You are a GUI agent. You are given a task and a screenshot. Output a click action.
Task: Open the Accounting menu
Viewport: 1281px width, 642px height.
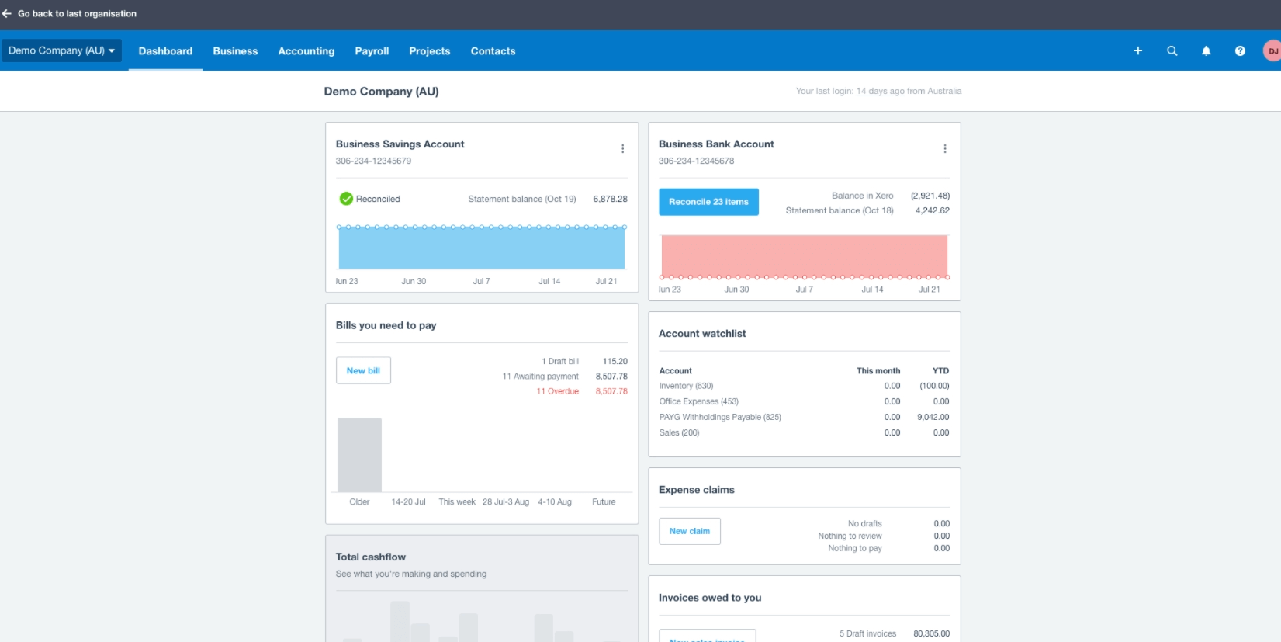click(x=306, y=51)
